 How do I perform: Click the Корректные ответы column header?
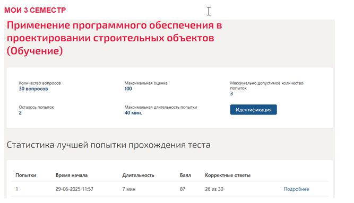pos(228,175)
